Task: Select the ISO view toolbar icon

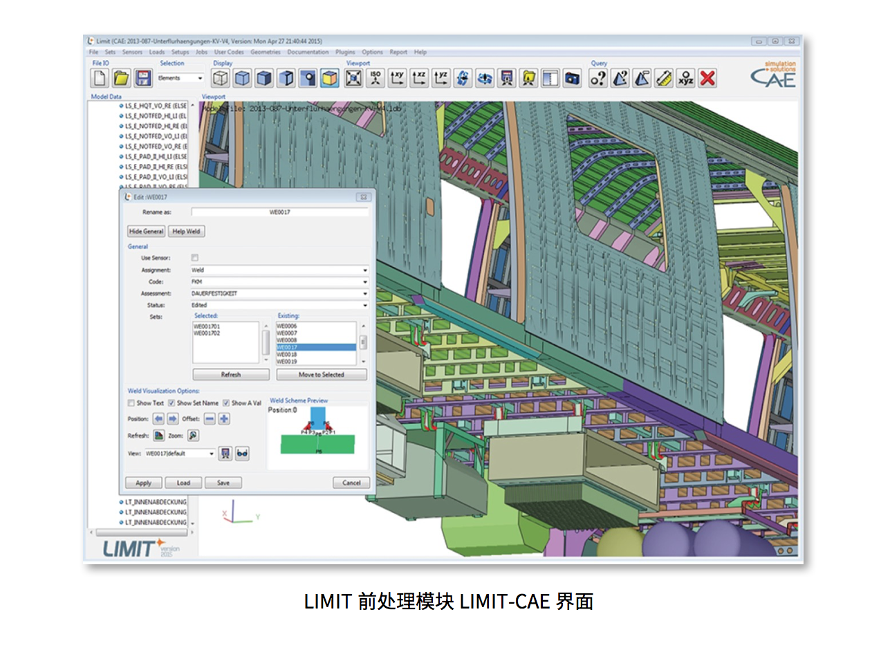Action: pyautogui.click(x=375, y=78)
